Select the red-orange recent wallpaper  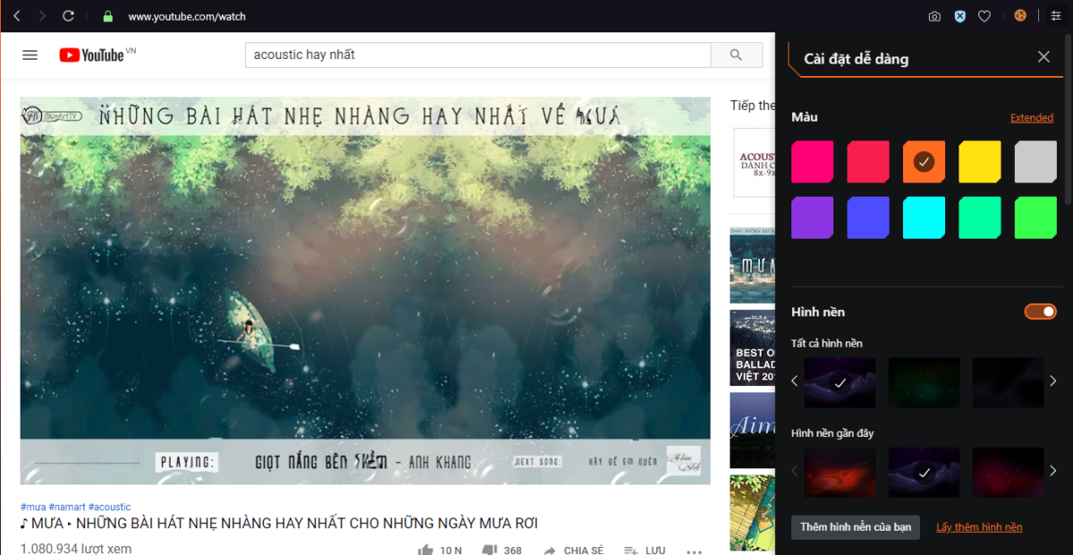pyautogui.click(x=840, y=472)
